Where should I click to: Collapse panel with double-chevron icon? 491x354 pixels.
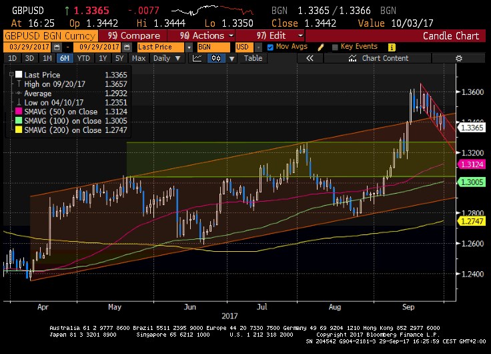click(310, 58)
